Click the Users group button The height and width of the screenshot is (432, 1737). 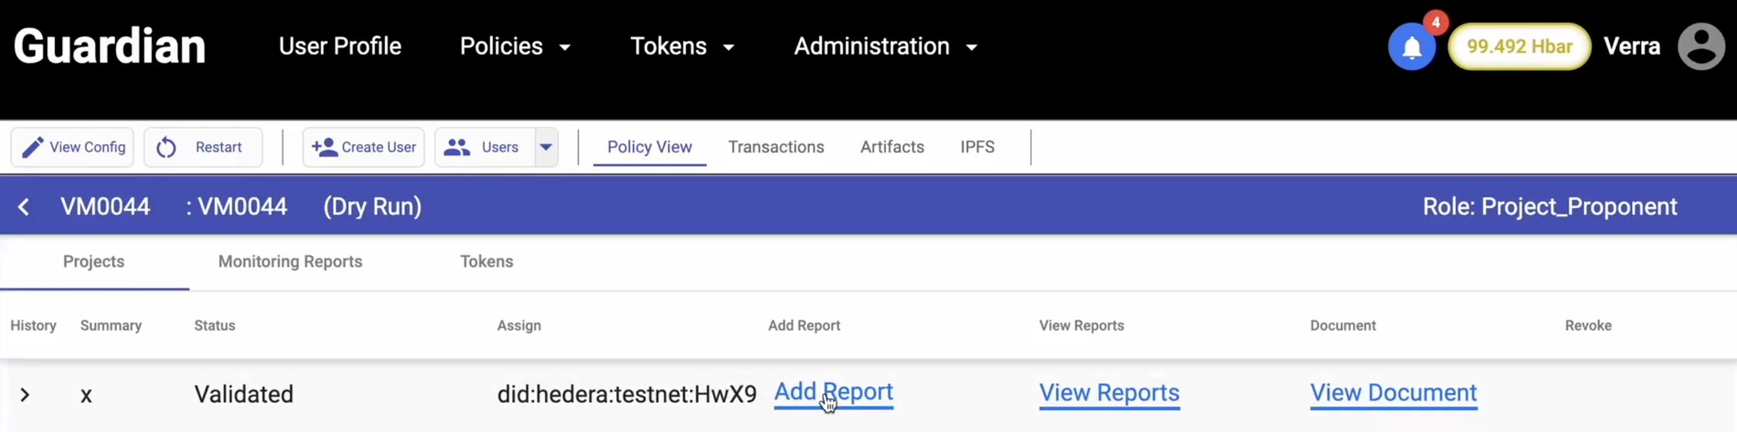(485, 147)
